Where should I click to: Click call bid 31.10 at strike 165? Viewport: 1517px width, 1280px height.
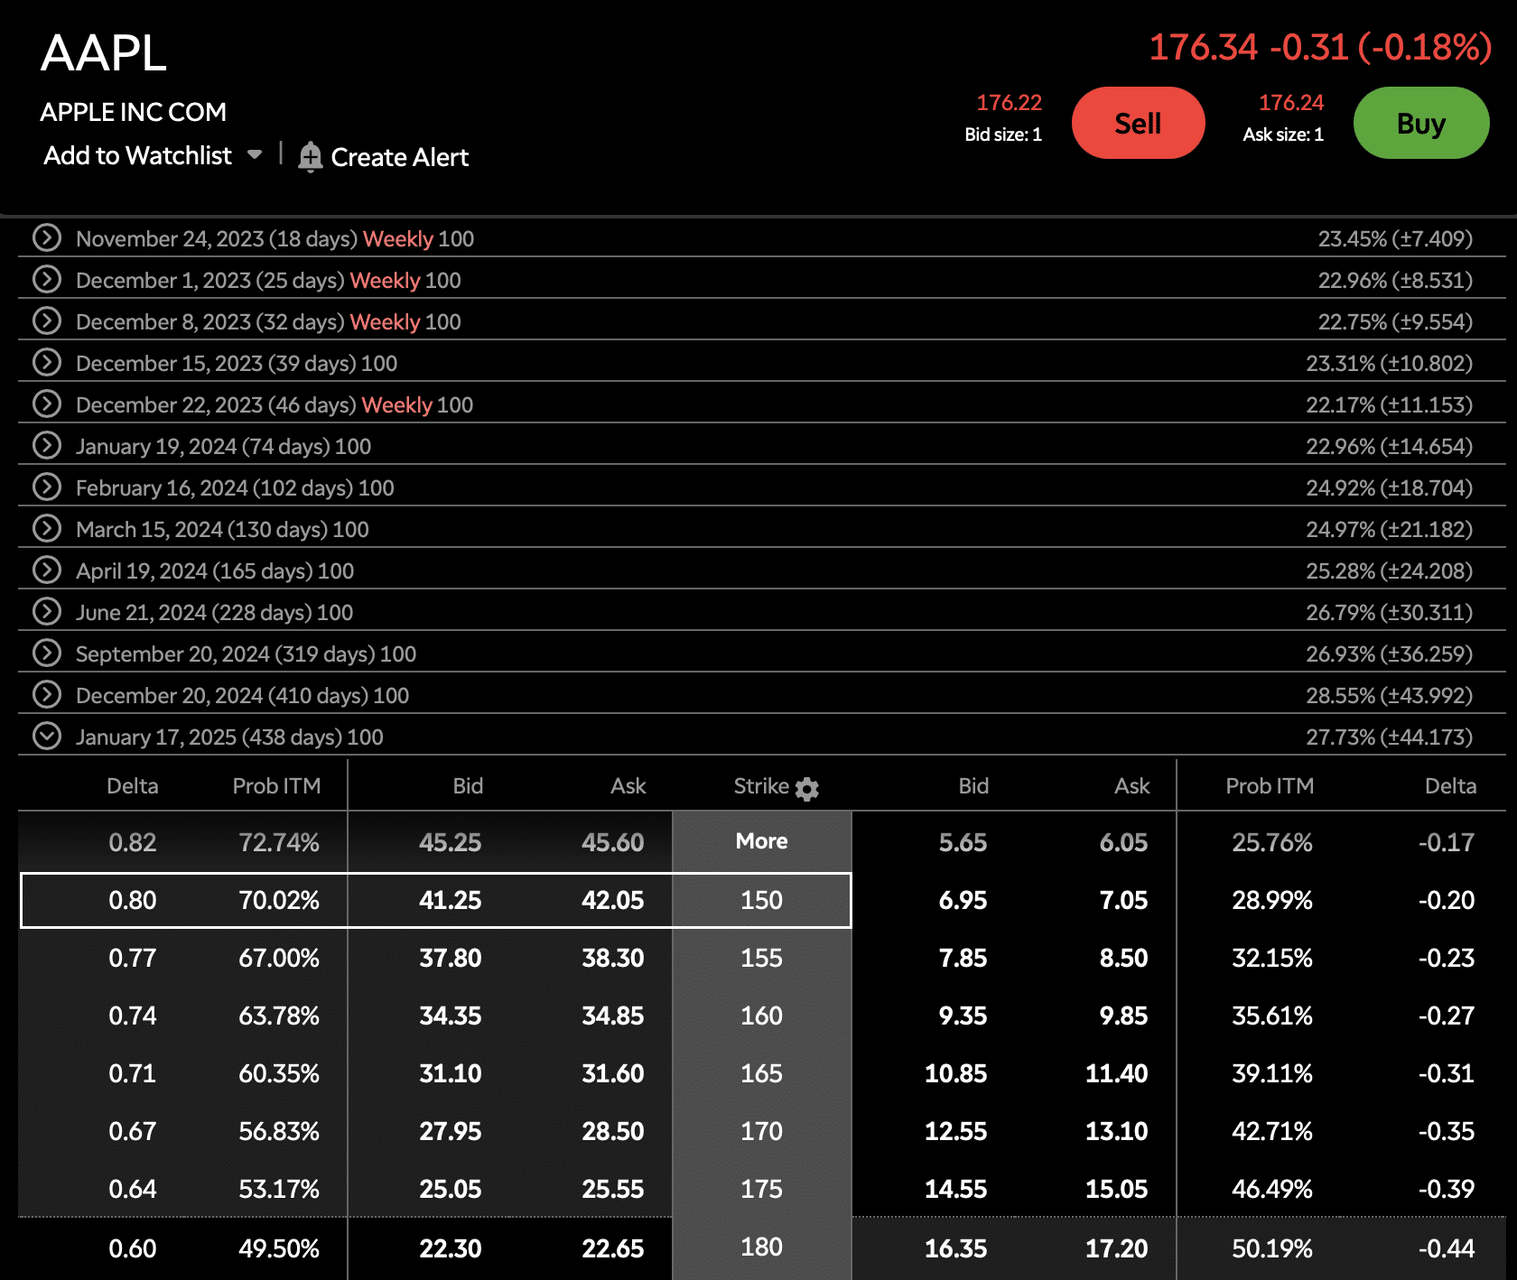click(450, 1073)
